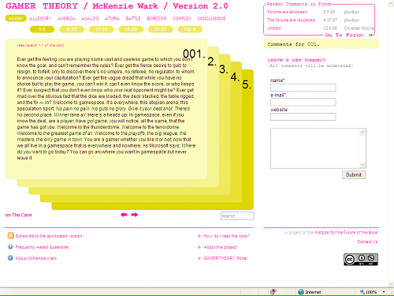Click the search box
Viewport: 394px width, 296px height.
(237, 215)
